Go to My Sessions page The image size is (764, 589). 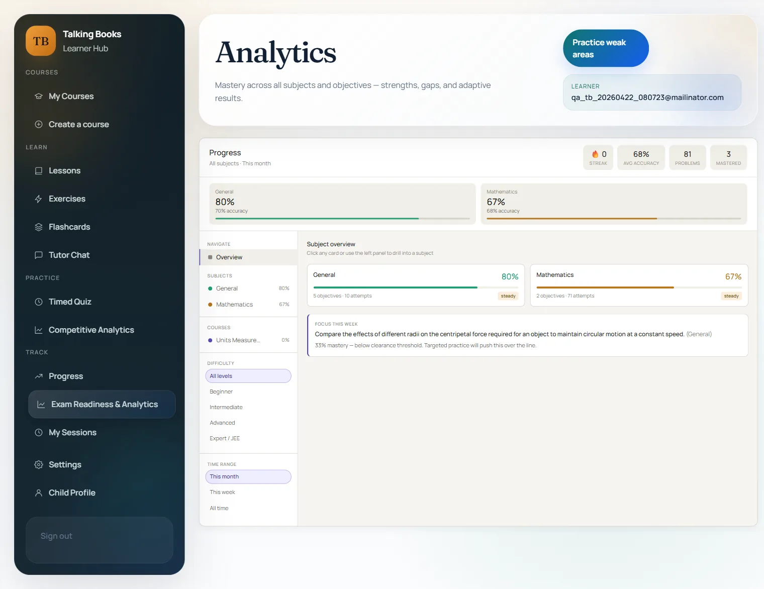tap(102, 433)
